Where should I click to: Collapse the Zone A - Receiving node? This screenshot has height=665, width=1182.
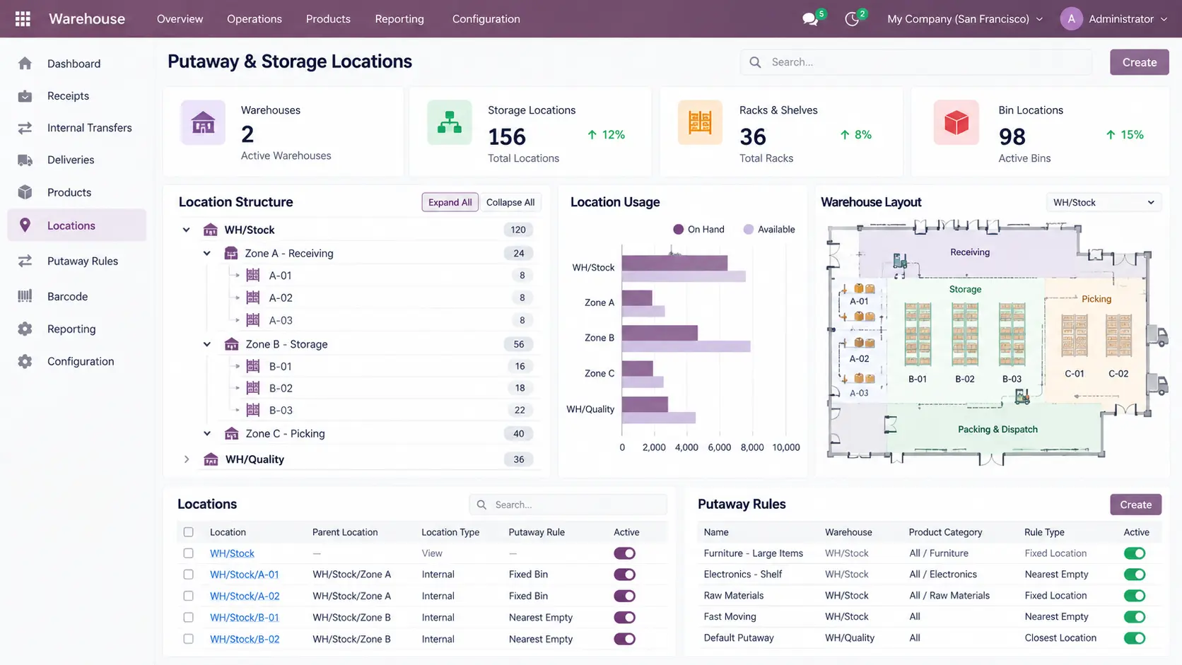coord(207,253)
